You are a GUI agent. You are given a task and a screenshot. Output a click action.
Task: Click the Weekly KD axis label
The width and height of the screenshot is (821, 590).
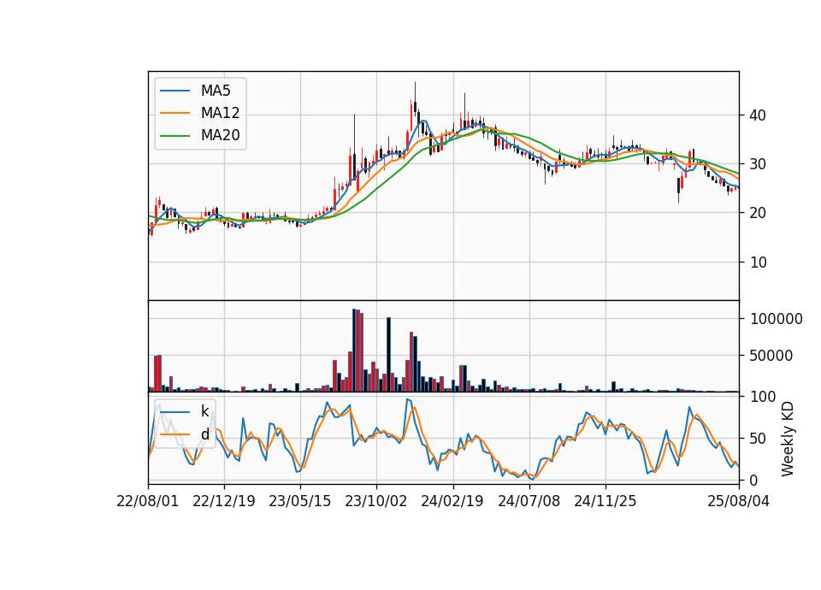pyautogui.click(x=788, y=439)
